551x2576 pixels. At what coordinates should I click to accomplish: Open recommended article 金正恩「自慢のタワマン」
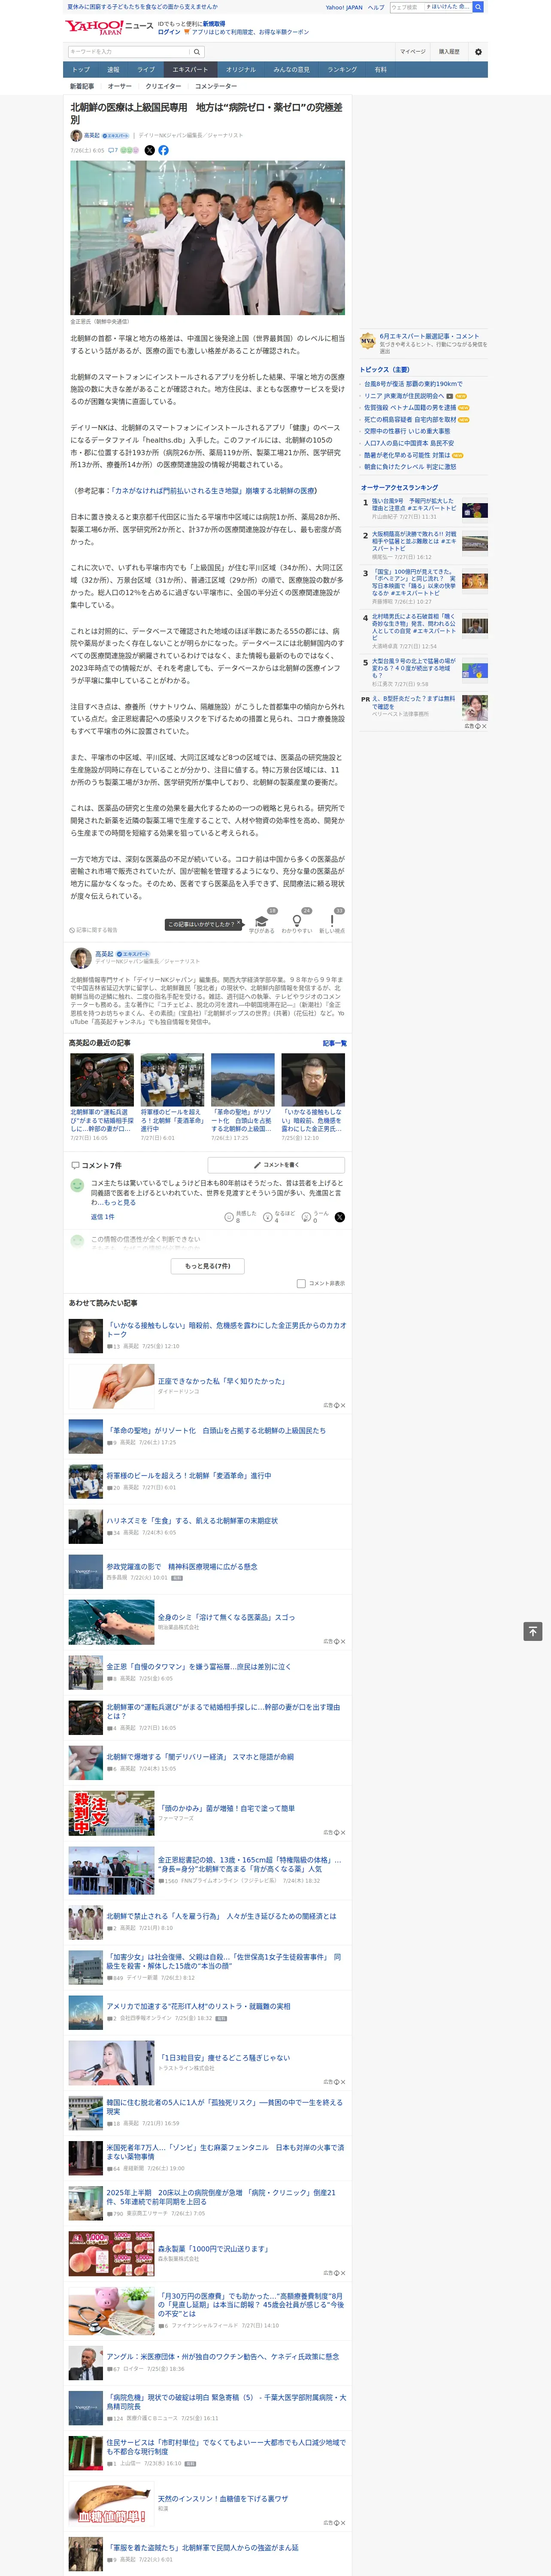(x=199, y=1667)
